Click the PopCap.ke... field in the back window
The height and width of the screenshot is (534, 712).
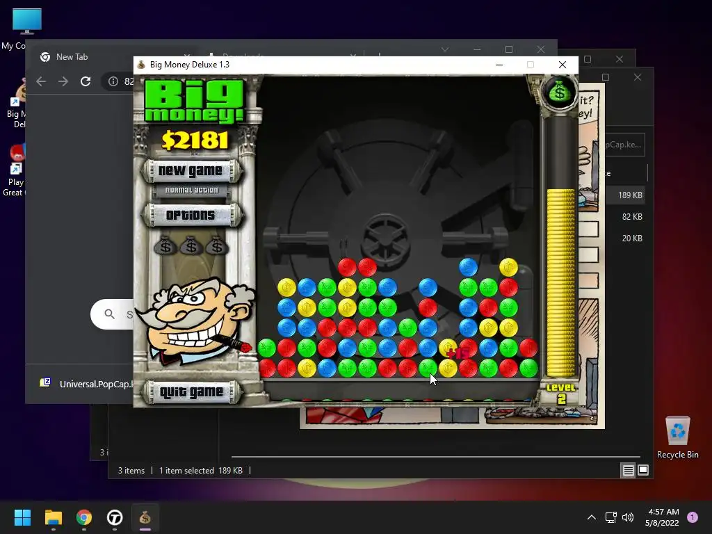[625, 145]
